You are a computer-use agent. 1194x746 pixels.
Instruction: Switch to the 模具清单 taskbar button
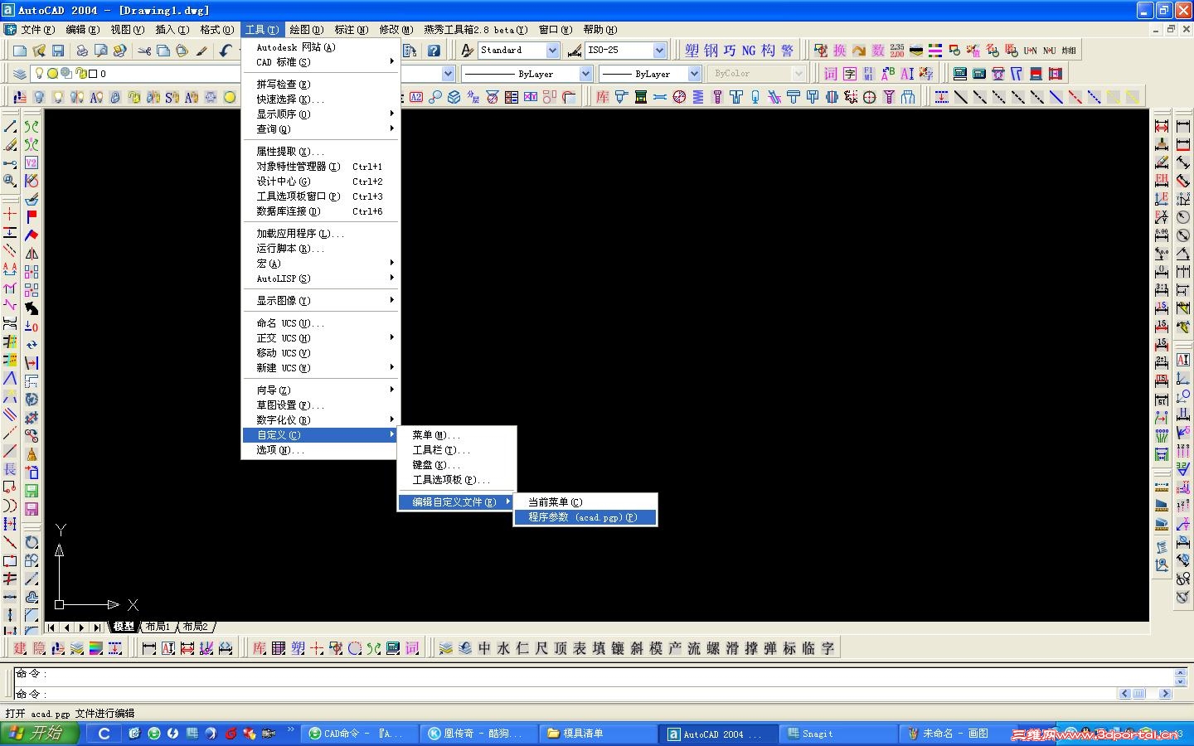pos(599,734)
